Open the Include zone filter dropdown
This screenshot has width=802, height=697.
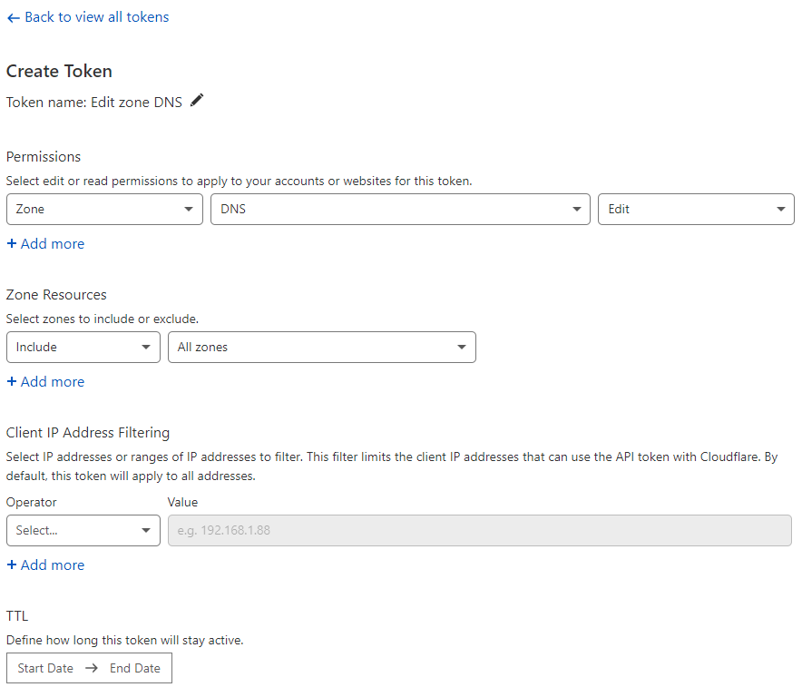pyautogui.click(x=83, y=348)
